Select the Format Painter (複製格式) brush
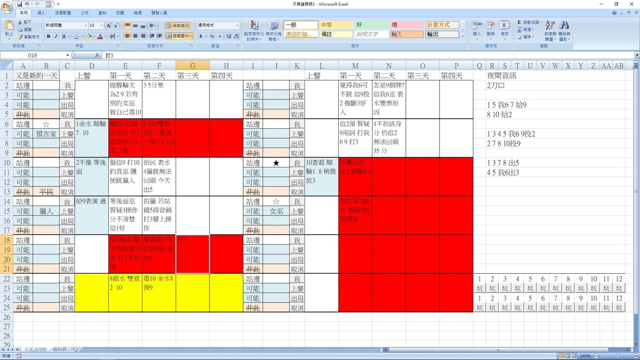The image size is (640, 360). 20,37
